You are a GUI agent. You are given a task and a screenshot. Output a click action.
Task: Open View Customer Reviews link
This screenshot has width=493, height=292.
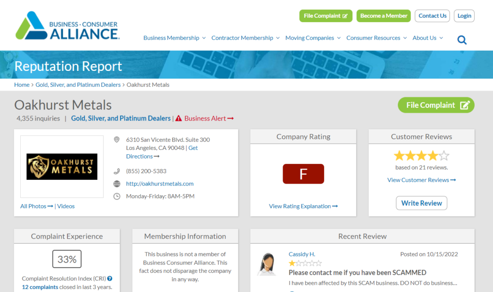point(421,180)
